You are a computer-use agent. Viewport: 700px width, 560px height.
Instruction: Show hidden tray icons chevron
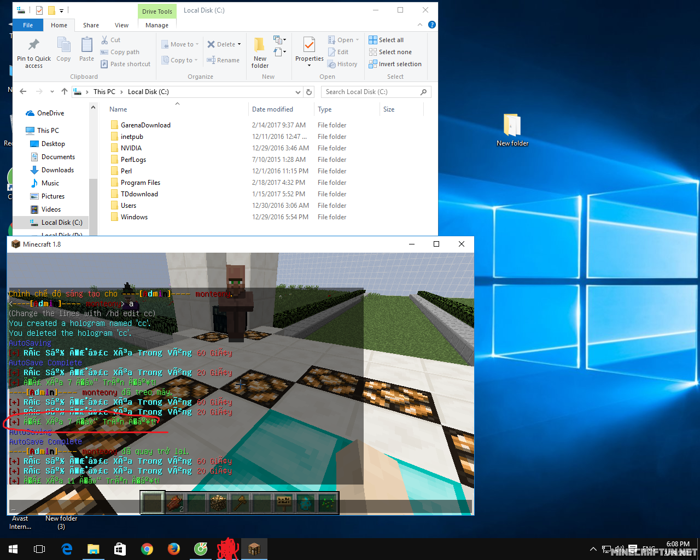coord(593,549)
